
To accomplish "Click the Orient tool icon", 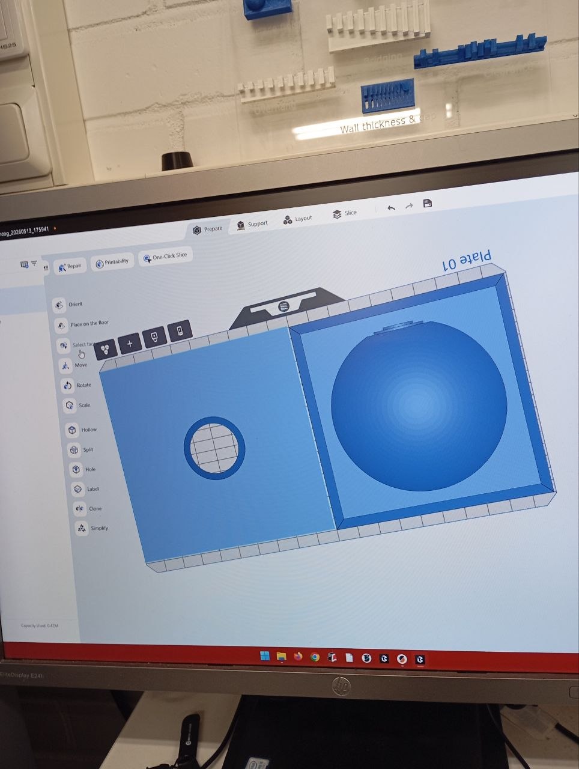I will [59, 305].
